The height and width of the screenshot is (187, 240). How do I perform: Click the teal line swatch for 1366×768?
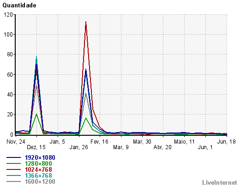(x=13, y=175)
